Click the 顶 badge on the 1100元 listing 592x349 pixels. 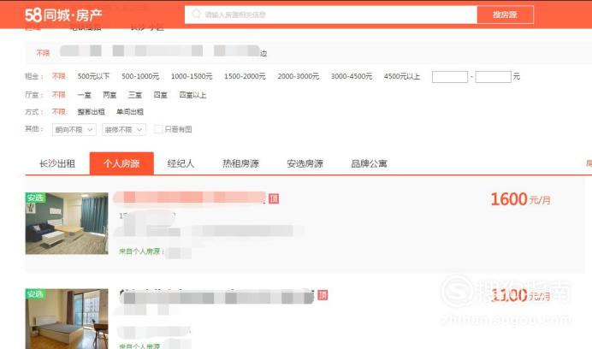pyautogui.click(x=323, y=295)
